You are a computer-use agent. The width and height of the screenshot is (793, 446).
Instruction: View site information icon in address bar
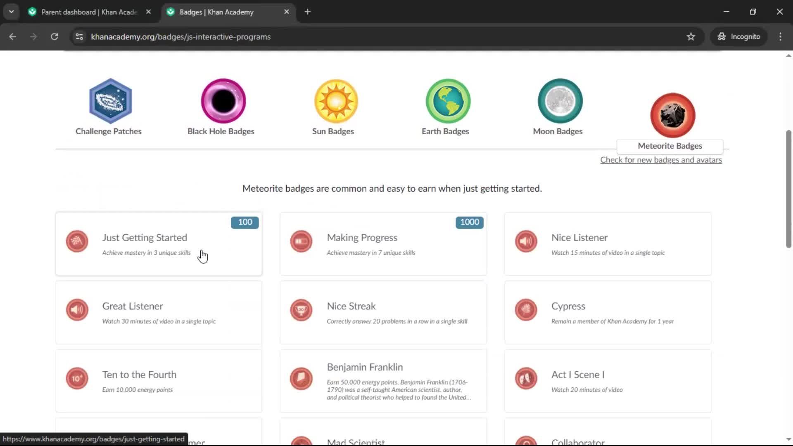point(79,36)
